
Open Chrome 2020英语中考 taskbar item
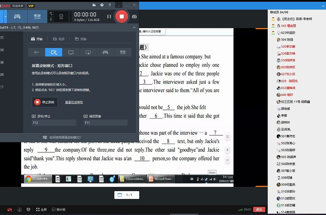[x=38, y=178]
